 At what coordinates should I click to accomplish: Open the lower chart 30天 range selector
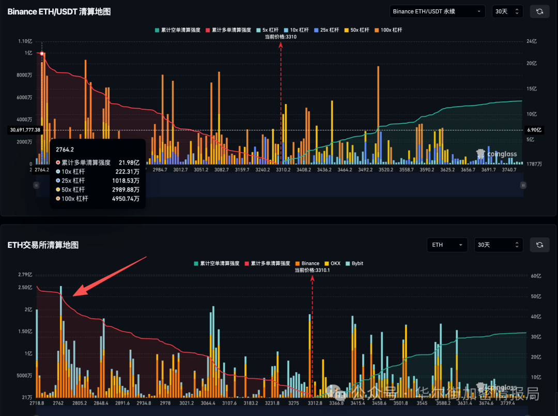498,245
